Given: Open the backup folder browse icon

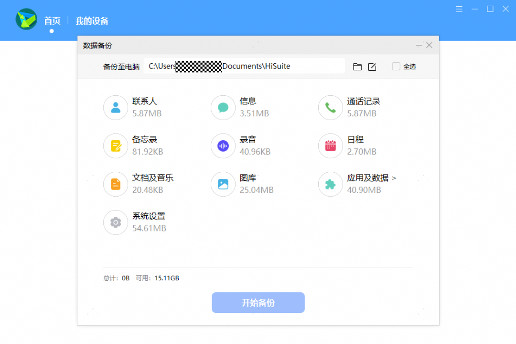Looking at the screenshot, I should [x=357, y=67].
